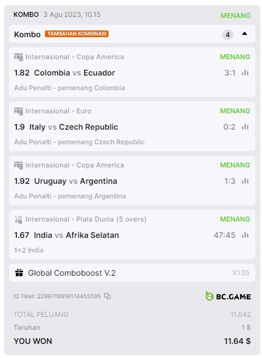The image size is (262, 358).
Task: Click the gift icon beside Global Comboboost
Action: point(19,273)
